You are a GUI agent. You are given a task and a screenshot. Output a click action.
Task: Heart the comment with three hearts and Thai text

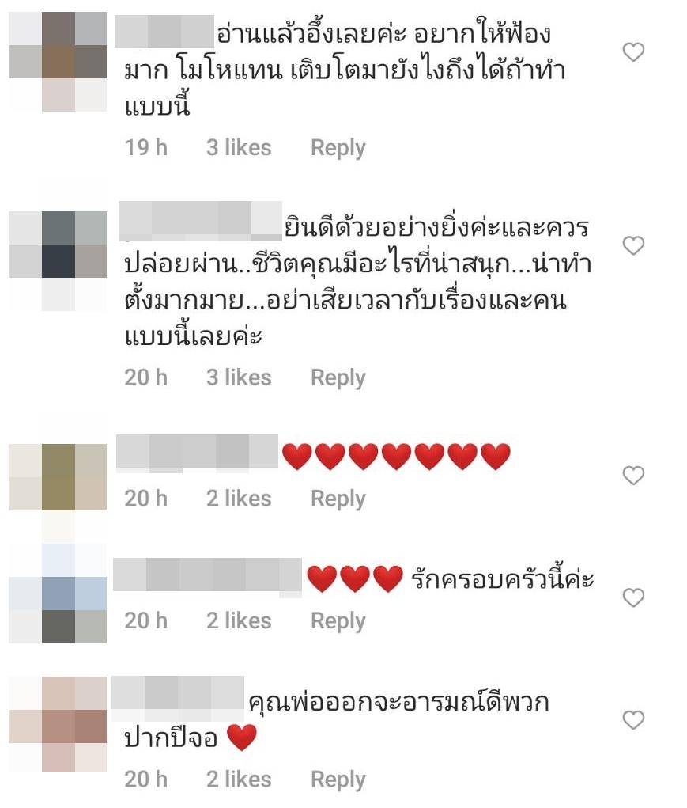[633, 597]
